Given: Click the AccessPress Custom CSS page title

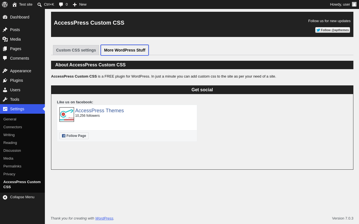Looking at the screenshot, I should pyautogui.click(x=89, y=23).
